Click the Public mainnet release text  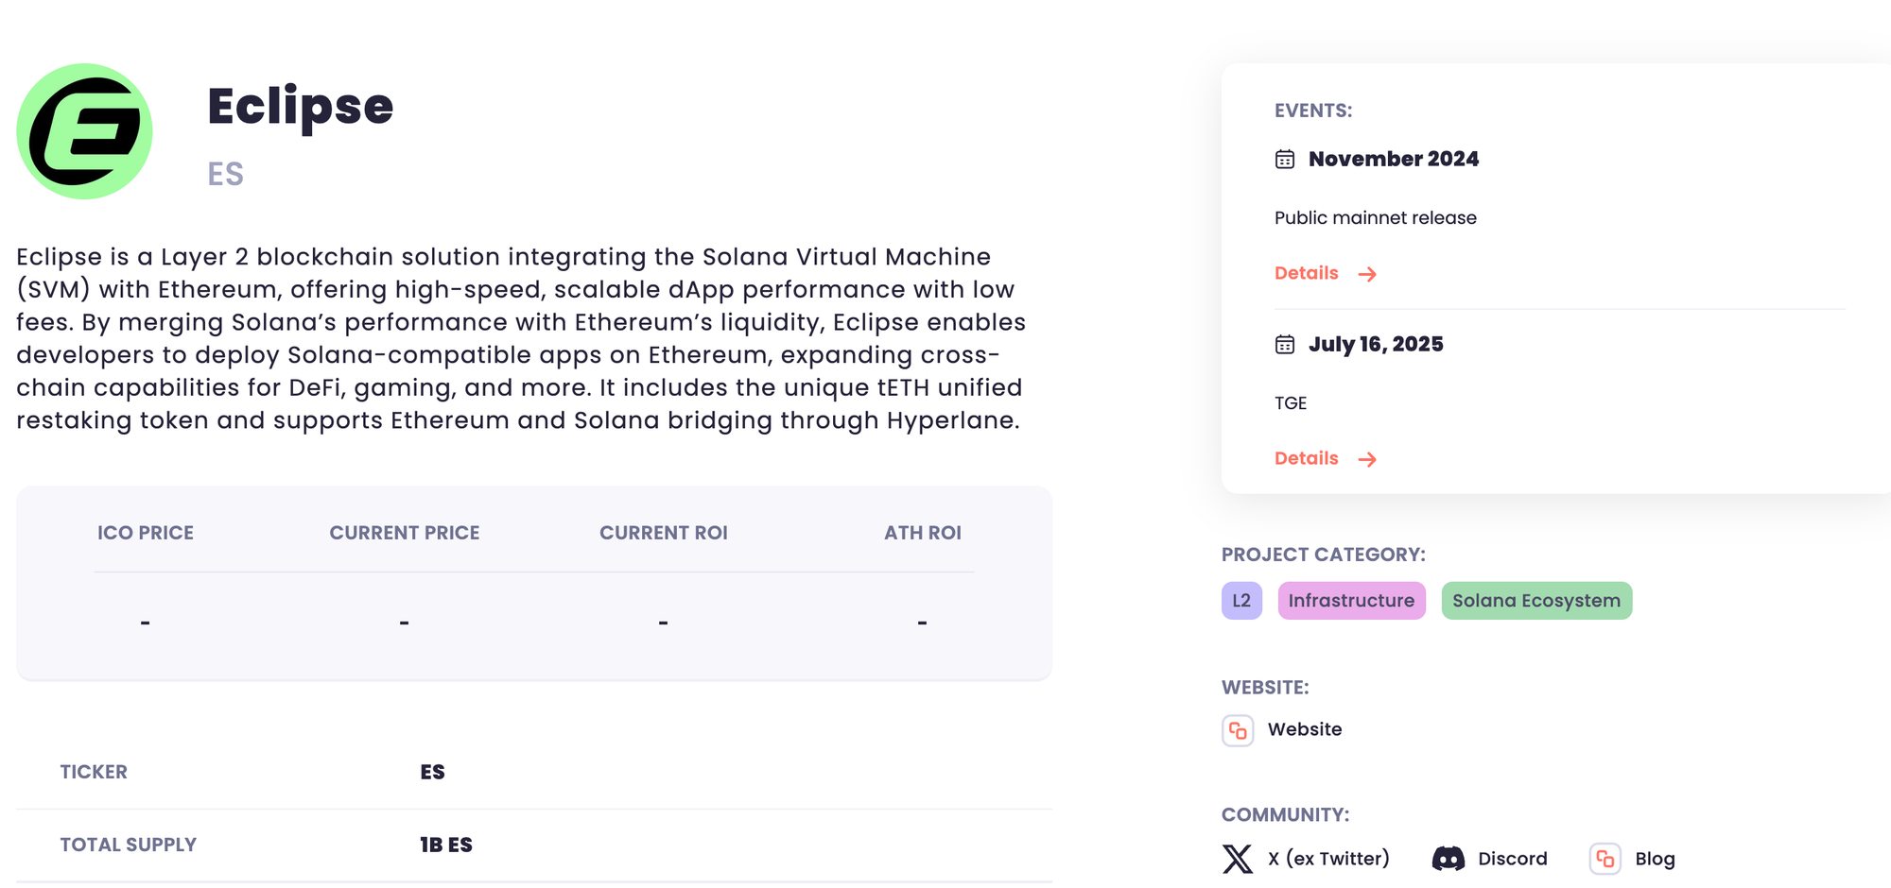click(1376, 218)
